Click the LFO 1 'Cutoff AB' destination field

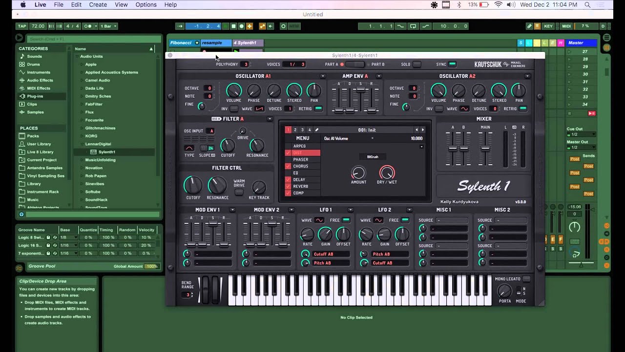pos(331,254)
